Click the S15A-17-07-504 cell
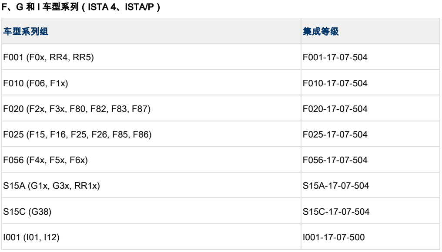This screenshot has height=252, width=442. pyautogui.click(x=336, y=186)
